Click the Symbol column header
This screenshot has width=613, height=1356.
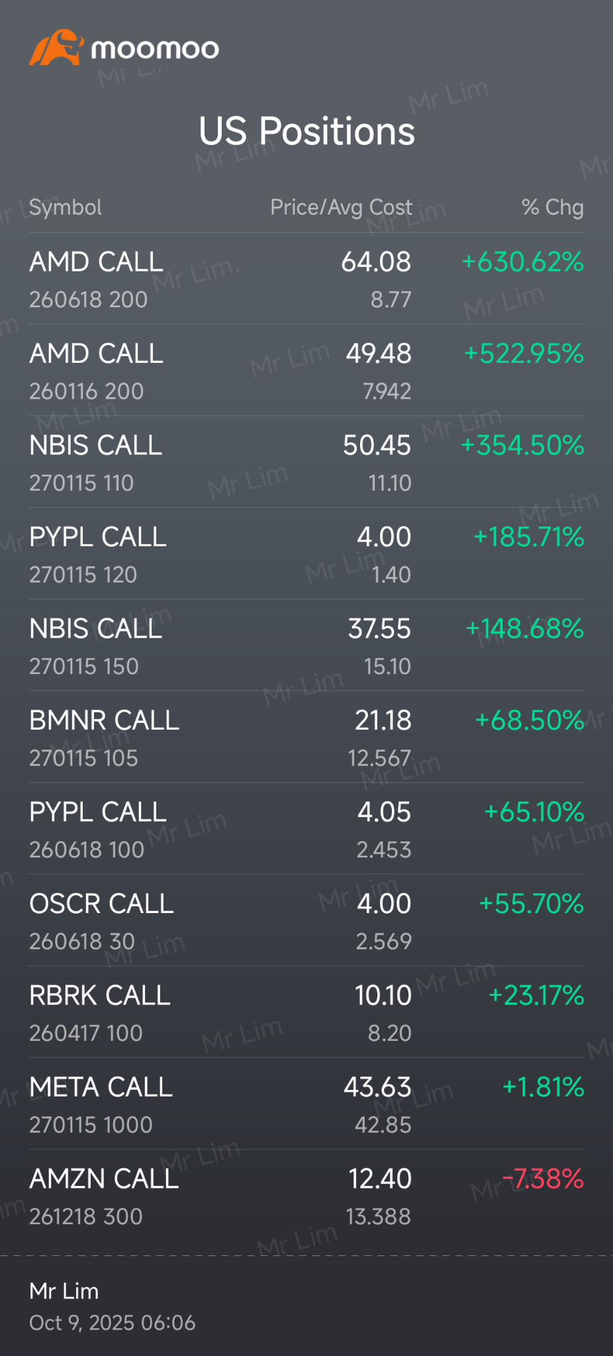coord(66,207)
